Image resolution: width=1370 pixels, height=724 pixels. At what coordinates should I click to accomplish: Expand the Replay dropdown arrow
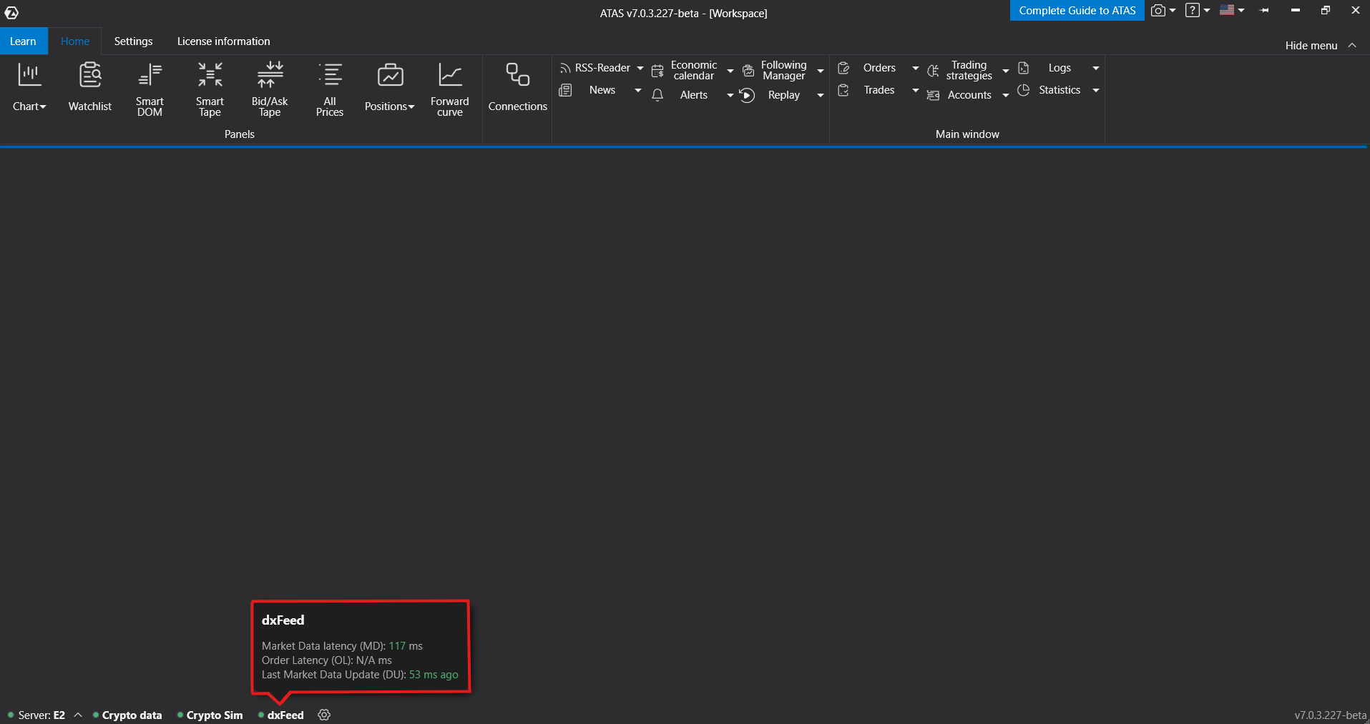click(821, 96)
